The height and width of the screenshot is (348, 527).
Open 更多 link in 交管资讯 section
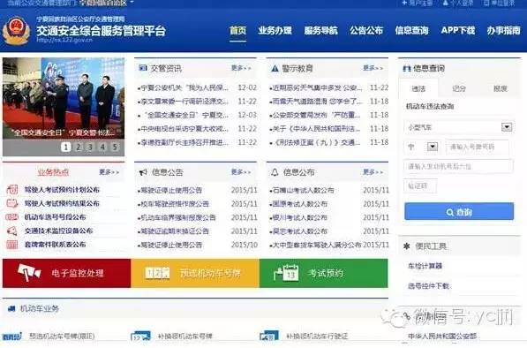241,68
